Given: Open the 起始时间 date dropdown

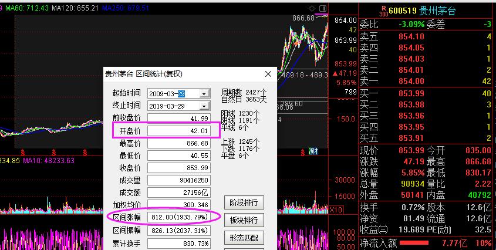Looking at the screenshot, I should point(204,94).
